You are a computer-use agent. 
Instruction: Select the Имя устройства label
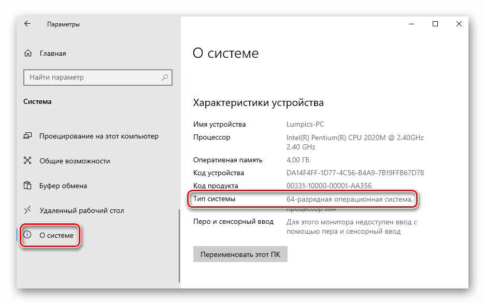[219, 125]
